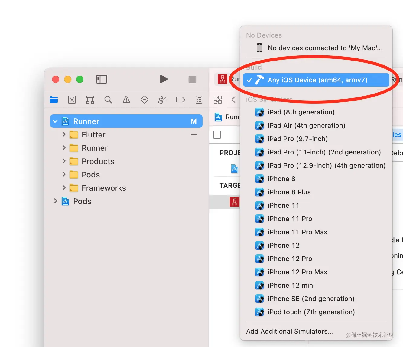Choose iPod touch (7th generation) simulator

click(x=316, y=312)
